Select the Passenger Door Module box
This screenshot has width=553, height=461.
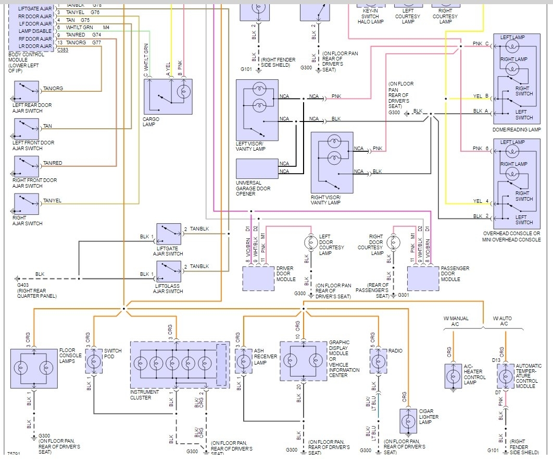[x=423, y=278]
